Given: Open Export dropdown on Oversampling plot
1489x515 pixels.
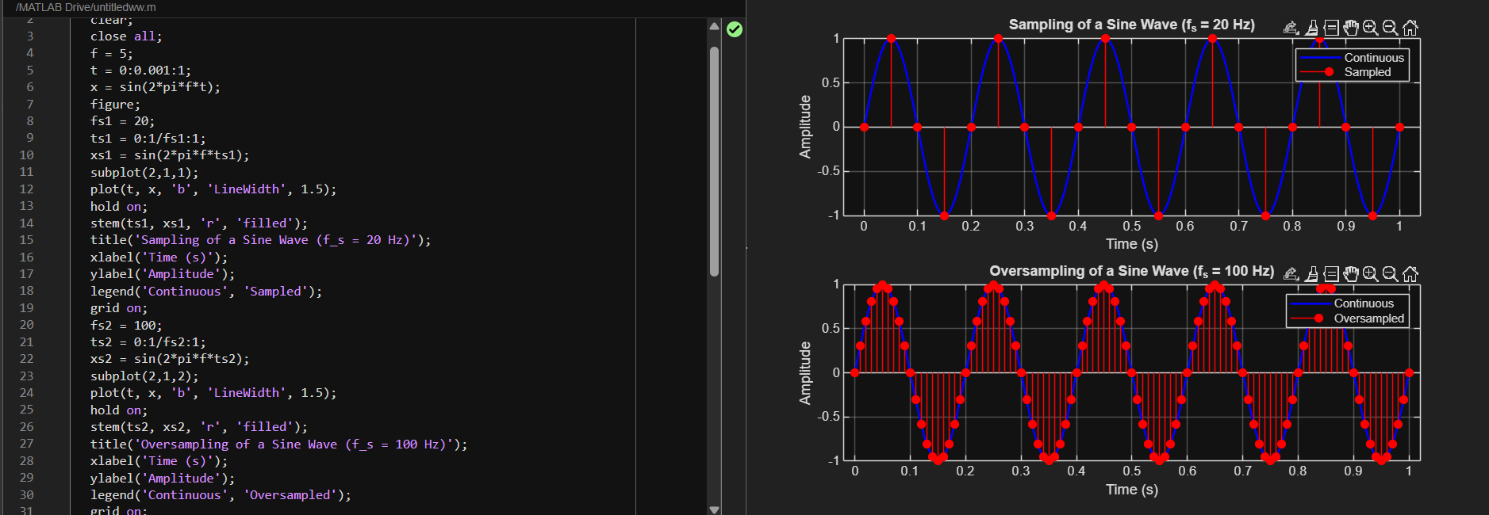Looking at the screenshot, I should (x=1291, y=273).
